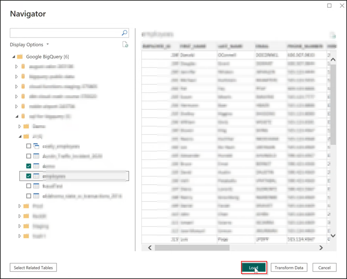The height and width of the screenshot is (279, 347).
Task: Uncheck the demo table checkbox
Action: (x=29, y=166)
